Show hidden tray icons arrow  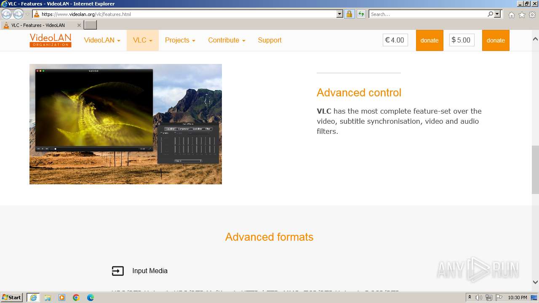pyautogui.click(x=470, y=298)
